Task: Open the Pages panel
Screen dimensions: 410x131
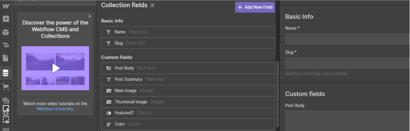Action: click(6, 58)
